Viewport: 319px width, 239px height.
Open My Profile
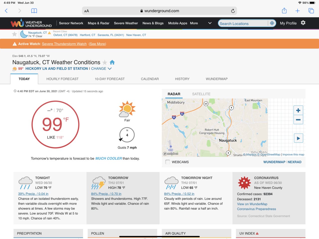[288, 23]
